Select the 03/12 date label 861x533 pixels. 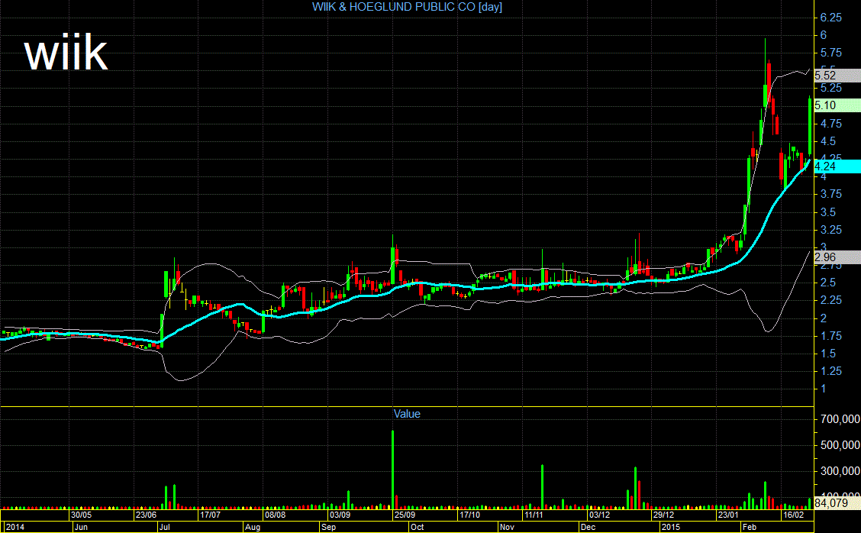tap(599, 515)
